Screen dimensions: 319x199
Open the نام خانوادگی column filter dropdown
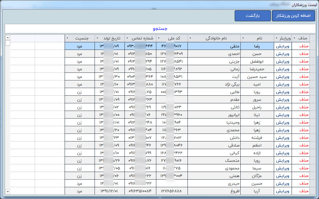click(190, 38)
